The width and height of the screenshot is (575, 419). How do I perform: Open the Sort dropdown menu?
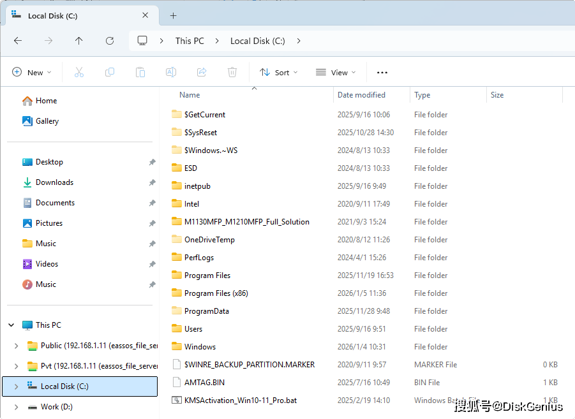[278, 73]
